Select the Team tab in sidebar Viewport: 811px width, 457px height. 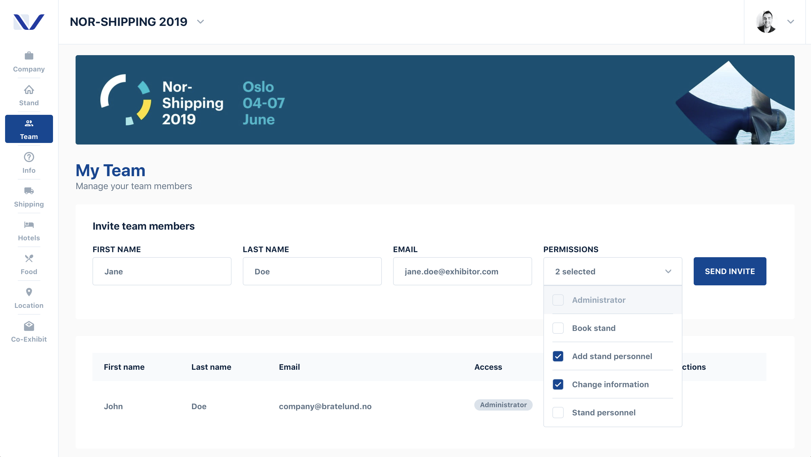tap(29, 129)
